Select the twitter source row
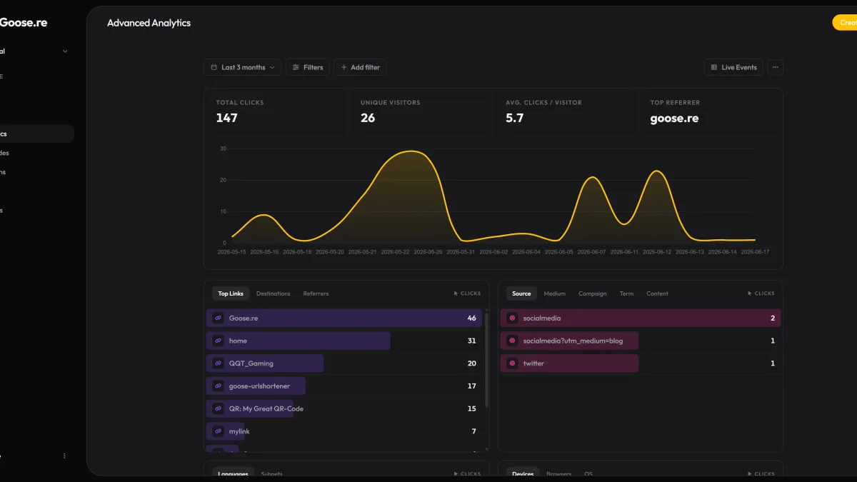This screenshot has height=482, width=857. pyautogui.click(x=641, y=363)
